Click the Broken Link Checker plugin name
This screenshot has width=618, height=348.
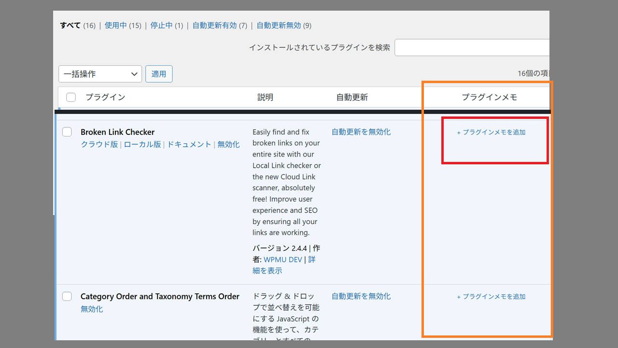[x=117, y=132]
